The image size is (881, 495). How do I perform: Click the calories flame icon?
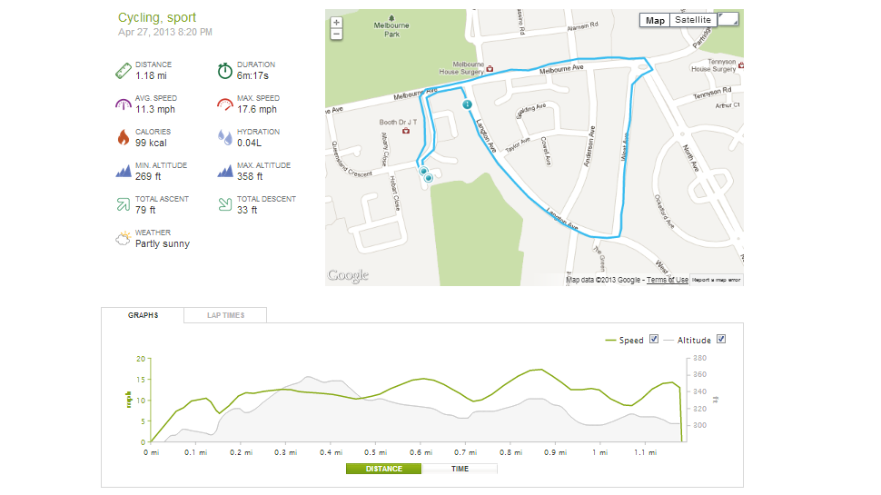click(x=123, y=137)
